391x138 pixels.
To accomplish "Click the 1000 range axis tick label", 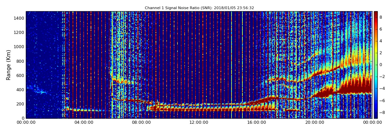I will pos(19,47).
